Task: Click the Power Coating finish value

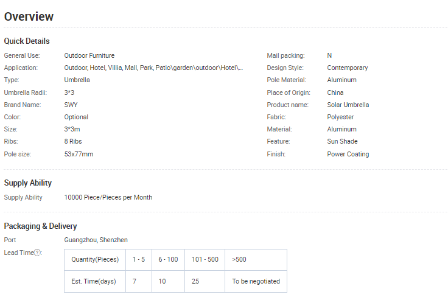Action: (x=348, y=154)
